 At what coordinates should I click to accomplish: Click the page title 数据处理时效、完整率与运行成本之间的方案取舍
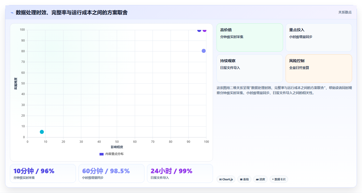click(72, 12)
